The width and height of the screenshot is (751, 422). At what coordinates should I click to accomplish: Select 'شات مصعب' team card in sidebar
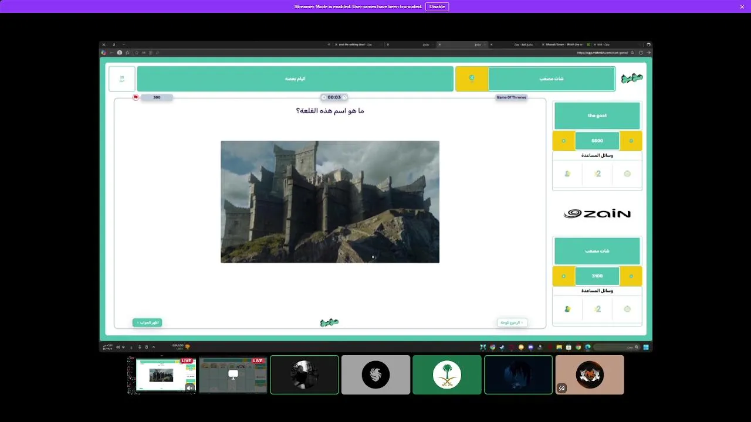click(597, 251)
